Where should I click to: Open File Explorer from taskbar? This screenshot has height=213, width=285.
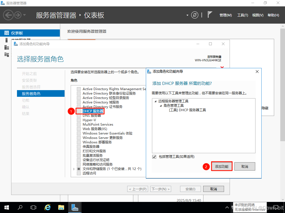click(x=61, y=207)
